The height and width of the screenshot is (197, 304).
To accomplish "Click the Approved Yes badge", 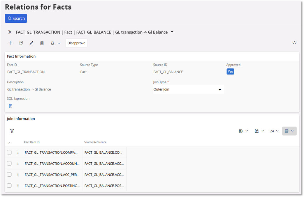I will point(230,72).
